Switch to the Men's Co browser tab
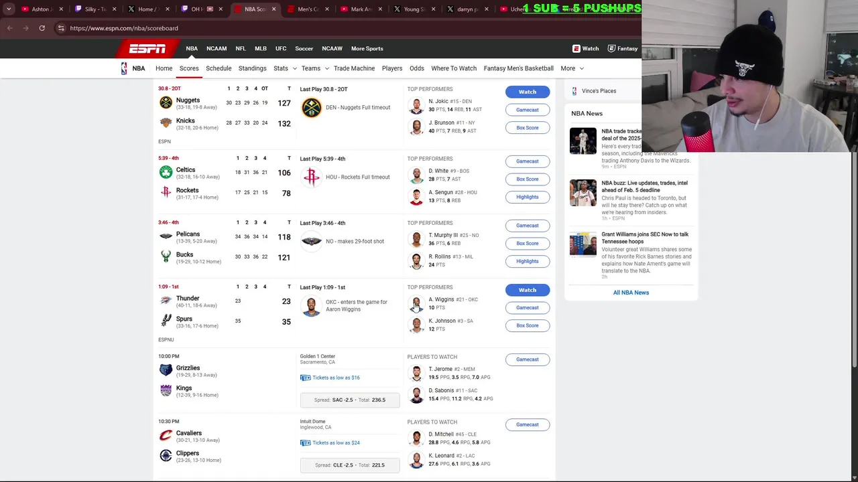The image size is (858, 482). click(x=308, y=9)
